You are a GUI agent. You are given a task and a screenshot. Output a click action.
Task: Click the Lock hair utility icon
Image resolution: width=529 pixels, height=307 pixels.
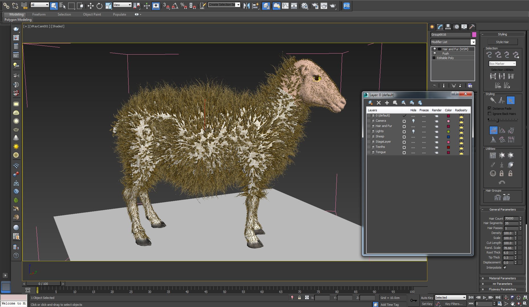click(x=501, y=173)
